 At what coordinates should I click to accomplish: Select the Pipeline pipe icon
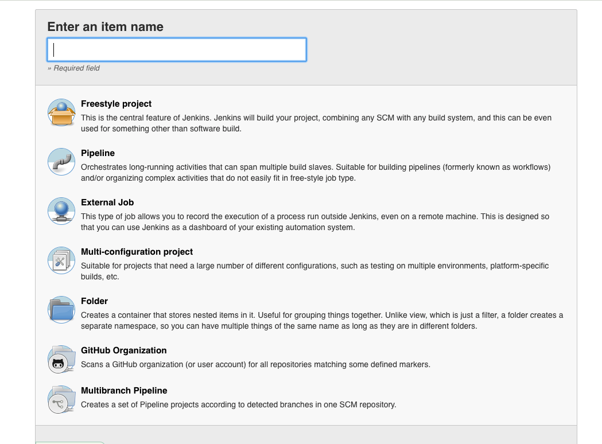(x=61, y=162)
